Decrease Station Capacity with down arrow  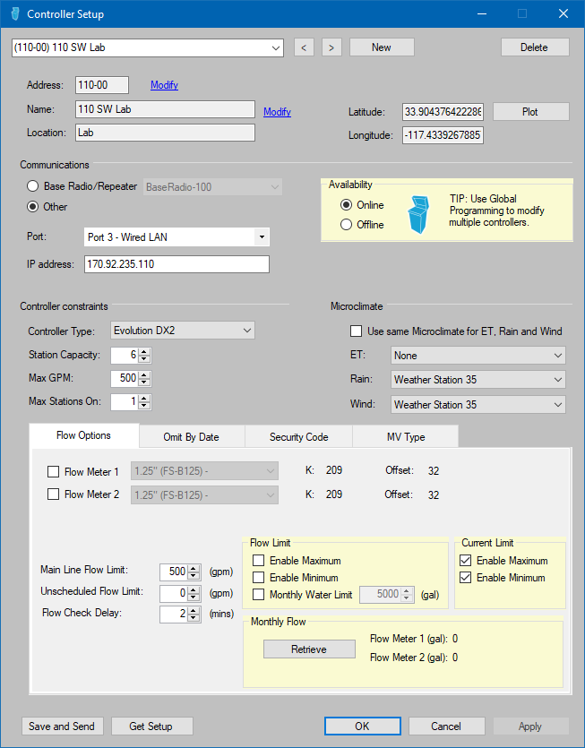144,358
